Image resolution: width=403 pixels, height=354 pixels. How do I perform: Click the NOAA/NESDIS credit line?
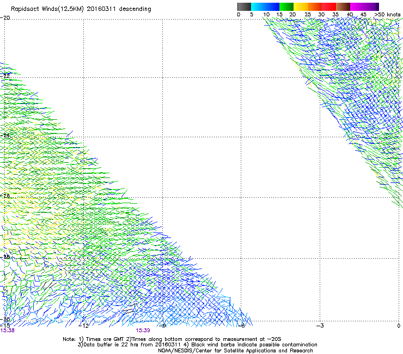click(235, 351)
